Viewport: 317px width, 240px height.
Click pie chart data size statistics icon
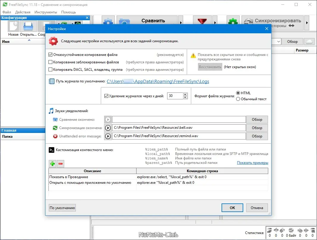point(291,230)
